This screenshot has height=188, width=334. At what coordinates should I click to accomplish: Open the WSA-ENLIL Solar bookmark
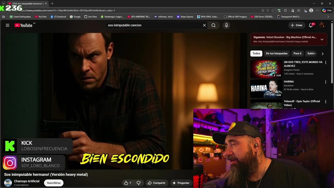(x=208, y=17)
